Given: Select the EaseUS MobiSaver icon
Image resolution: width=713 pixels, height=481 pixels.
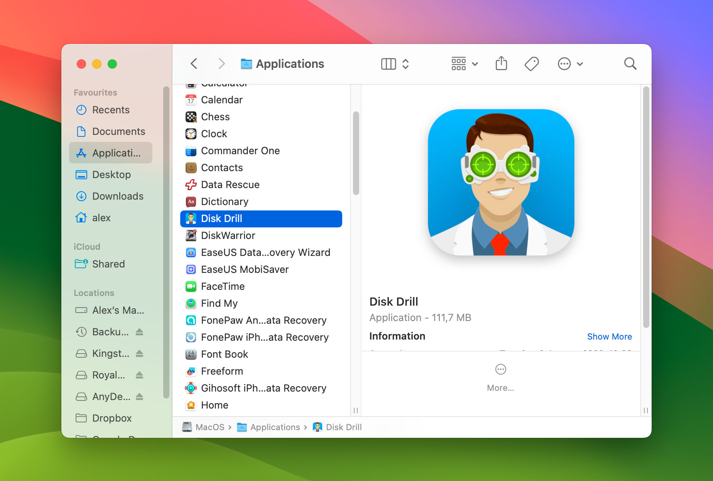Looking at the screenshot, I should [191, 269].
